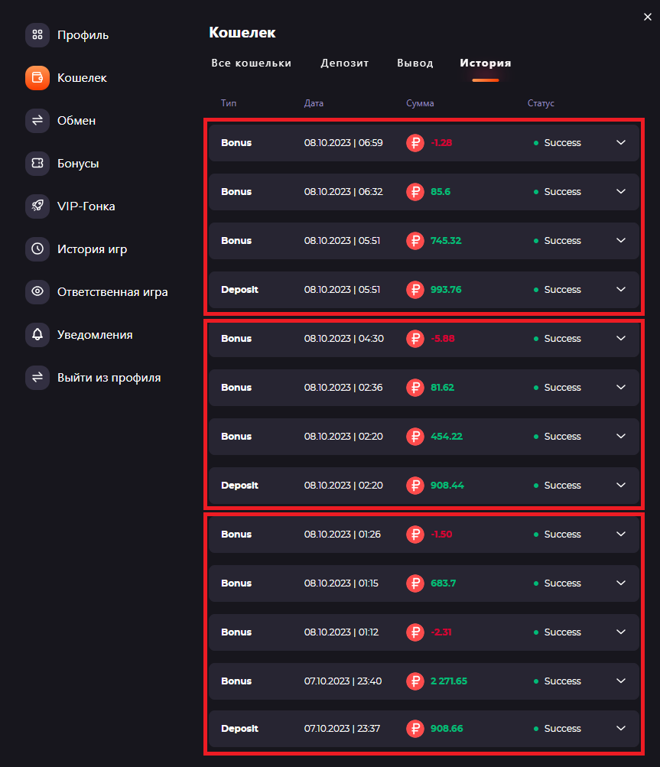Open the Депозит tab
The image size is (660, 767).
[344, 63]
